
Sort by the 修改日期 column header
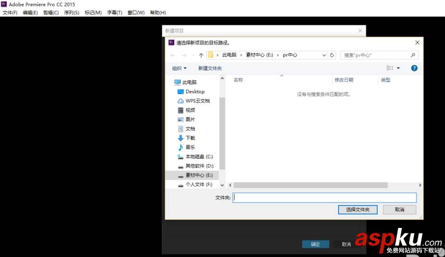pyautogui.click(x=344, y=80)
